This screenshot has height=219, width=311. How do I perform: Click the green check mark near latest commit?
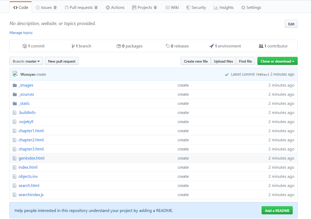coord(227,74)
